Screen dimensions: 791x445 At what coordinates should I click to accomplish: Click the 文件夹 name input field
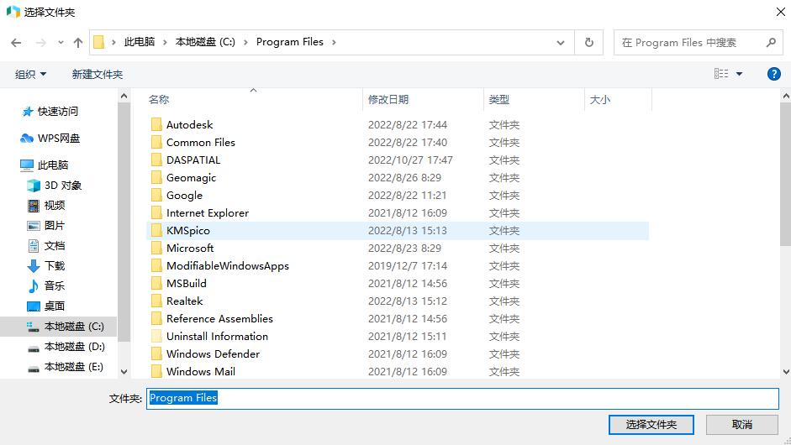(462, 398)
